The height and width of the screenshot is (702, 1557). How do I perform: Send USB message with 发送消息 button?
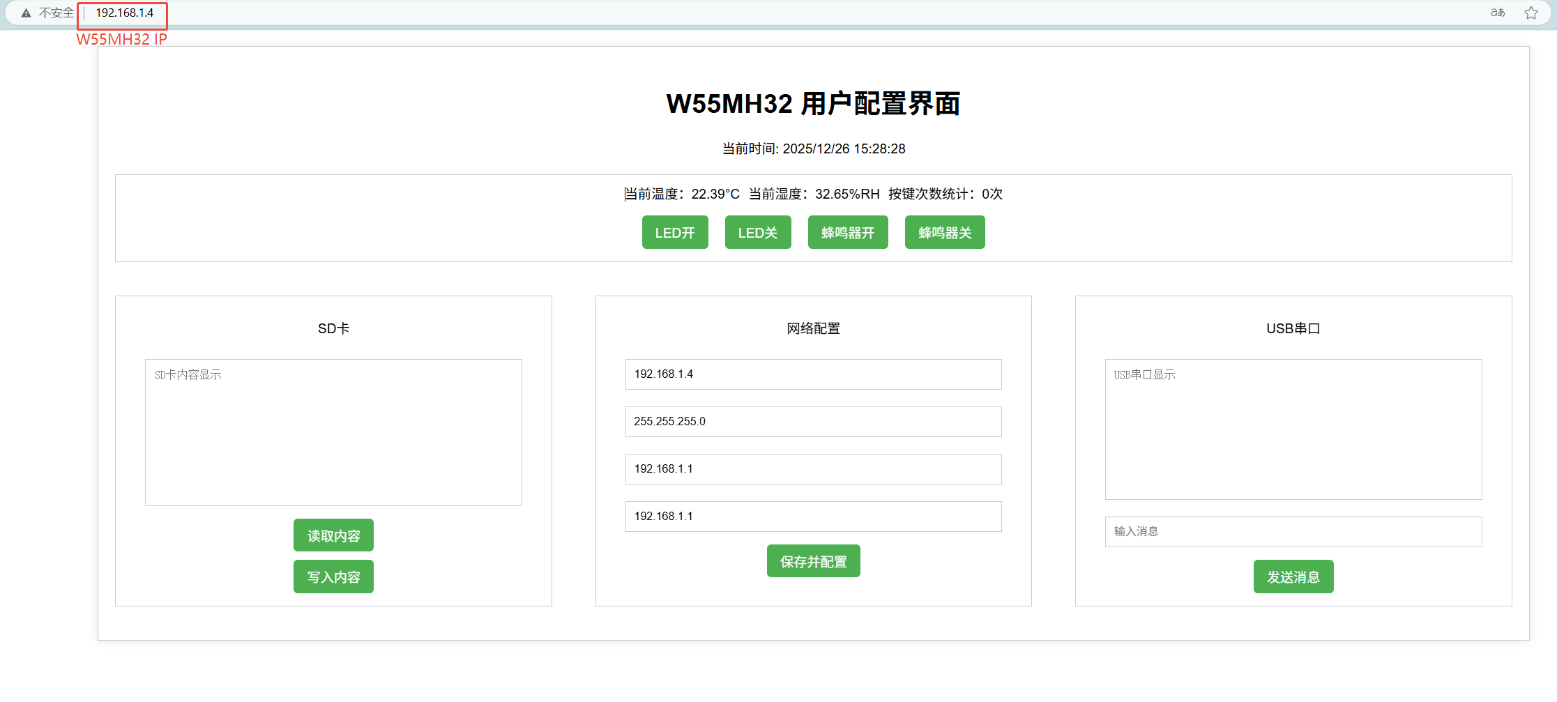point(1293,577)
